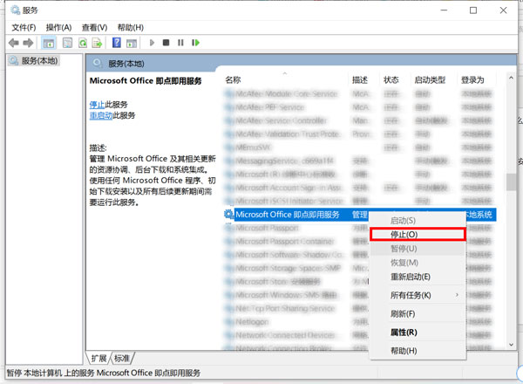The width and height of the screenshot is (523, 384).
Task: Choose 重新启动(E) in the context menu
Action: click(418, 277)
